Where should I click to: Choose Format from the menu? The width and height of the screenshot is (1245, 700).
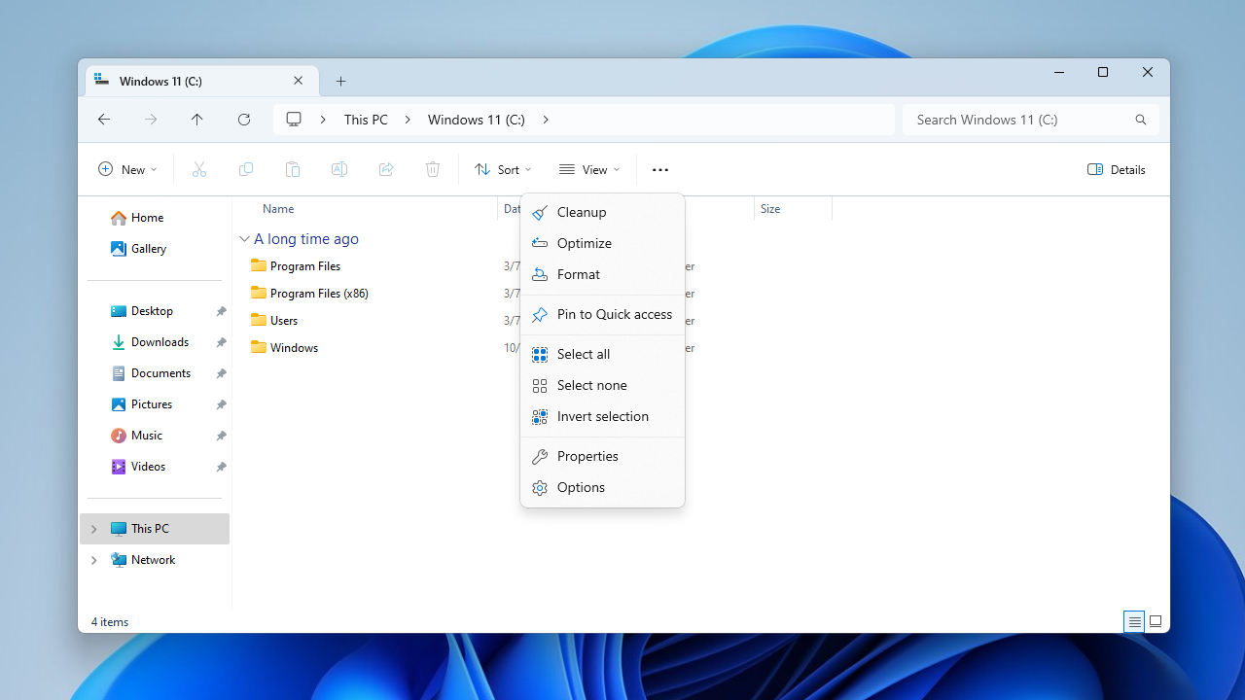tap(578, 274)
